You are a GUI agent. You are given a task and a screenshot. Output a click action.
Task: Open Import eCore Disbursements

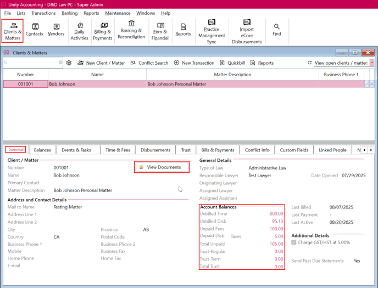coord(247,31)
